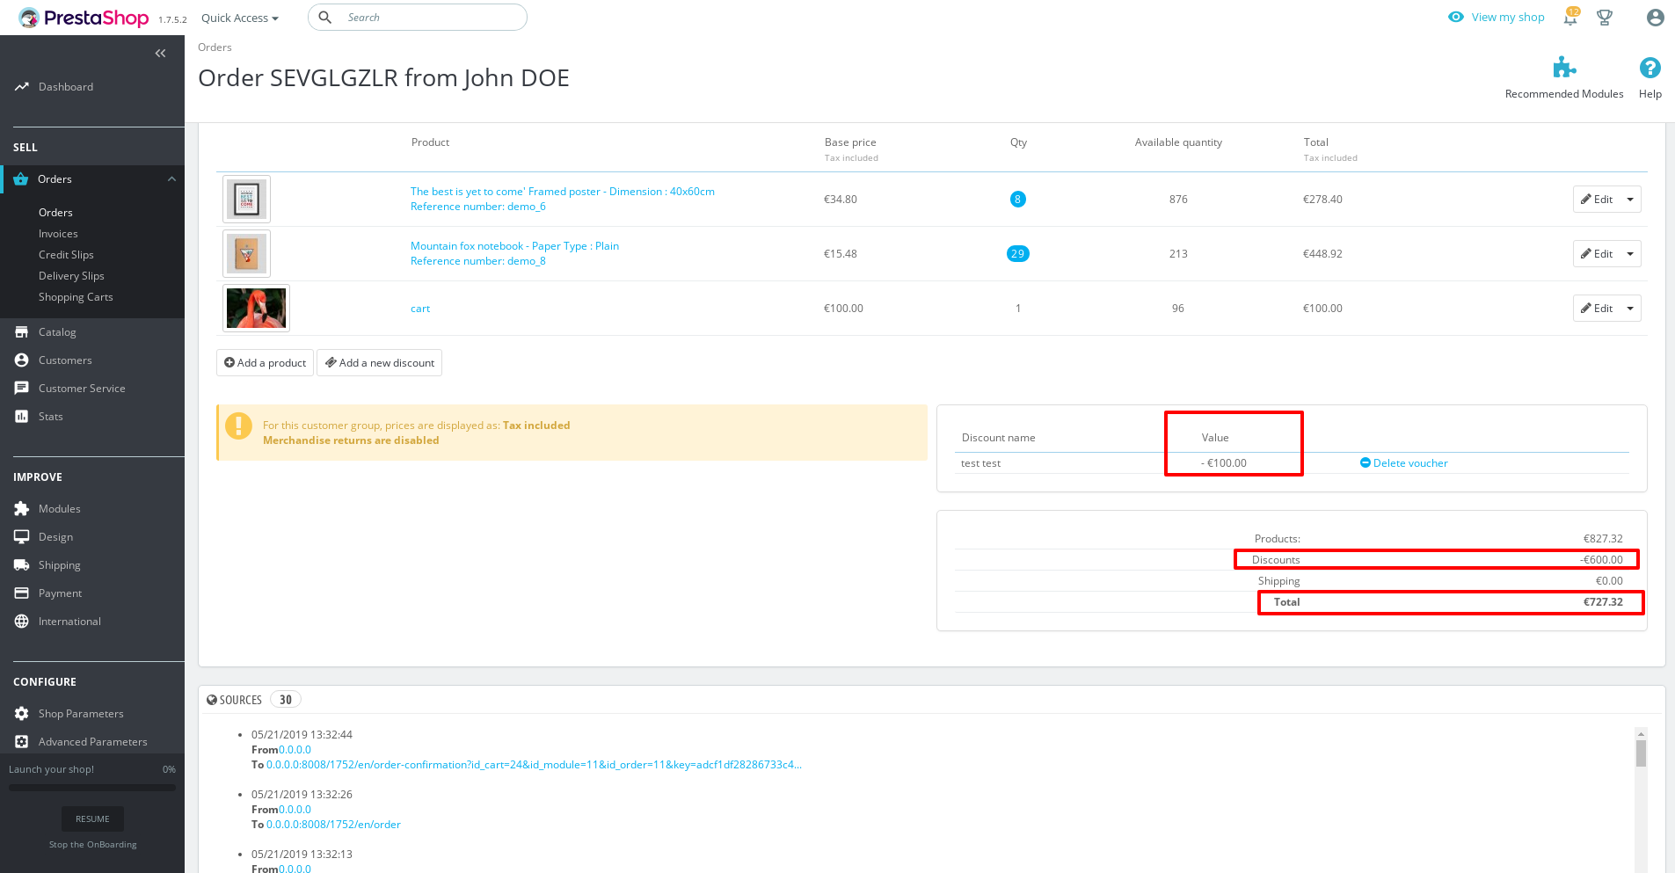The image size is (1675, 873).
Task: Click the Total value €727.32
Action: (1603, 602)
